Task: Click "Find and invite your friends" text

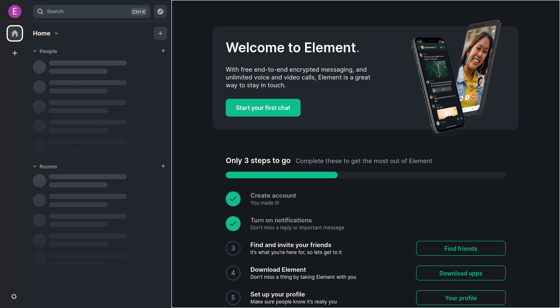Action: [291, 245]
